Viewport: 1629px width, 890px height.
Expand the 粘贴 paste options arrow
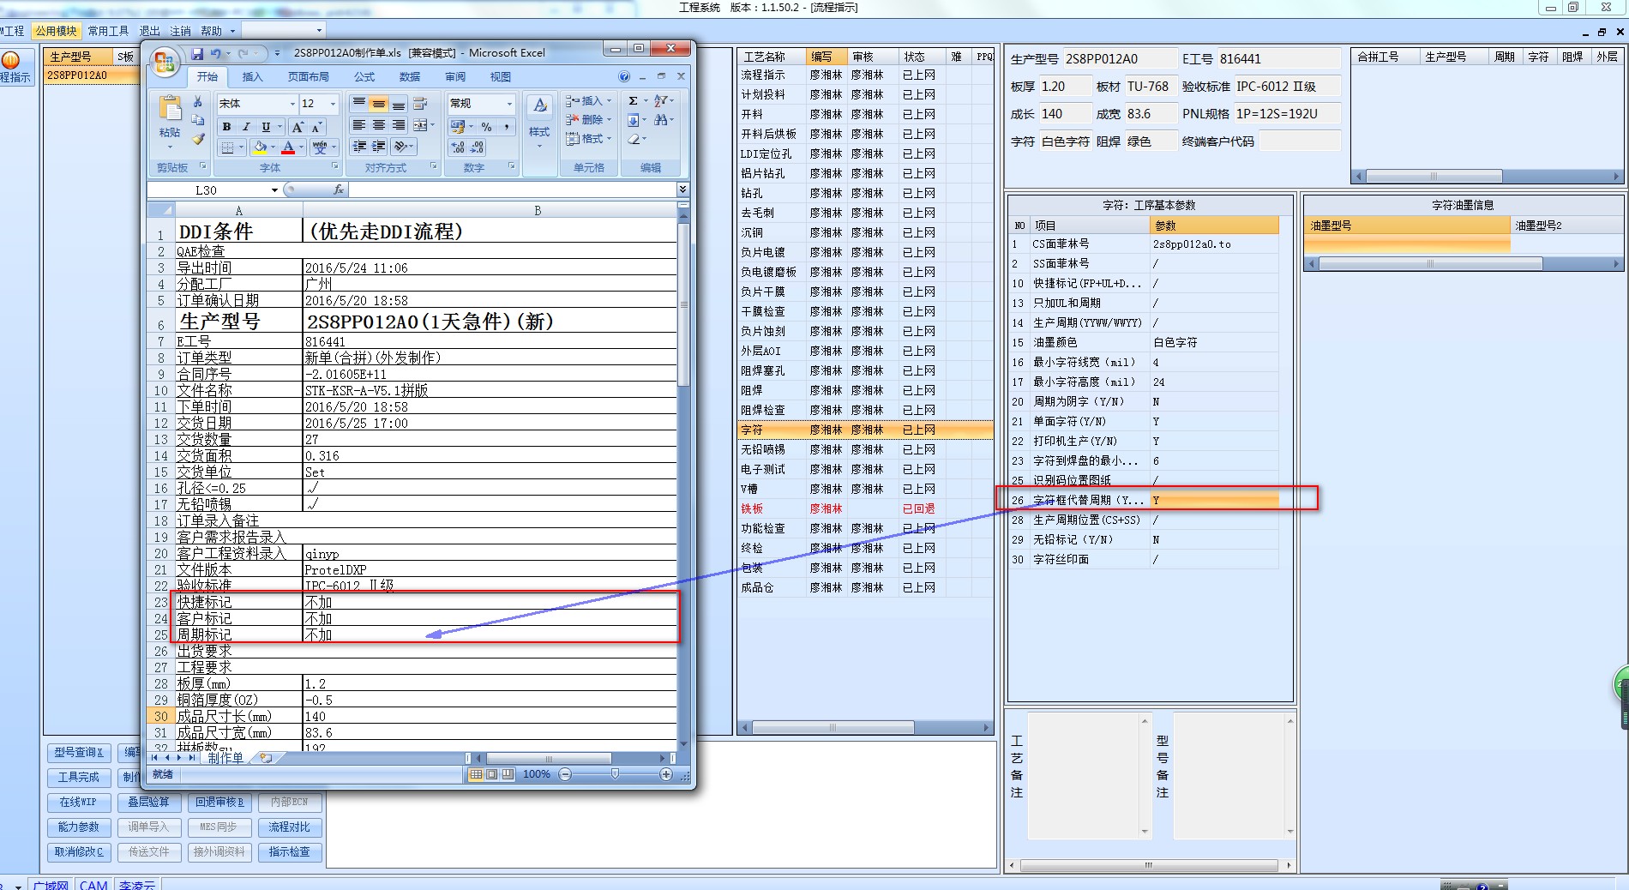(170, 145)
